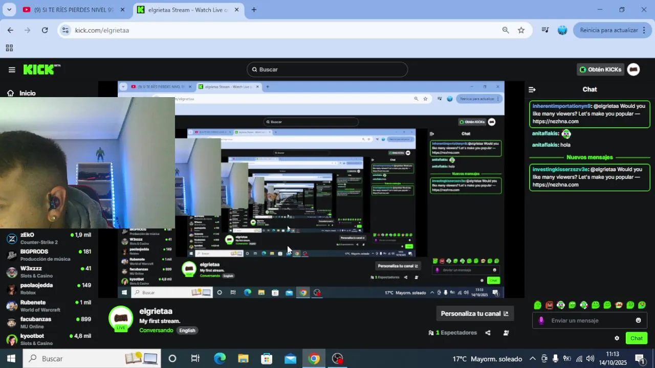Image resolution: width=655 pixels, height=368 pixels.
Task: Click the Windows taskbar Buscar box
Action: click(x=92, y=359)
